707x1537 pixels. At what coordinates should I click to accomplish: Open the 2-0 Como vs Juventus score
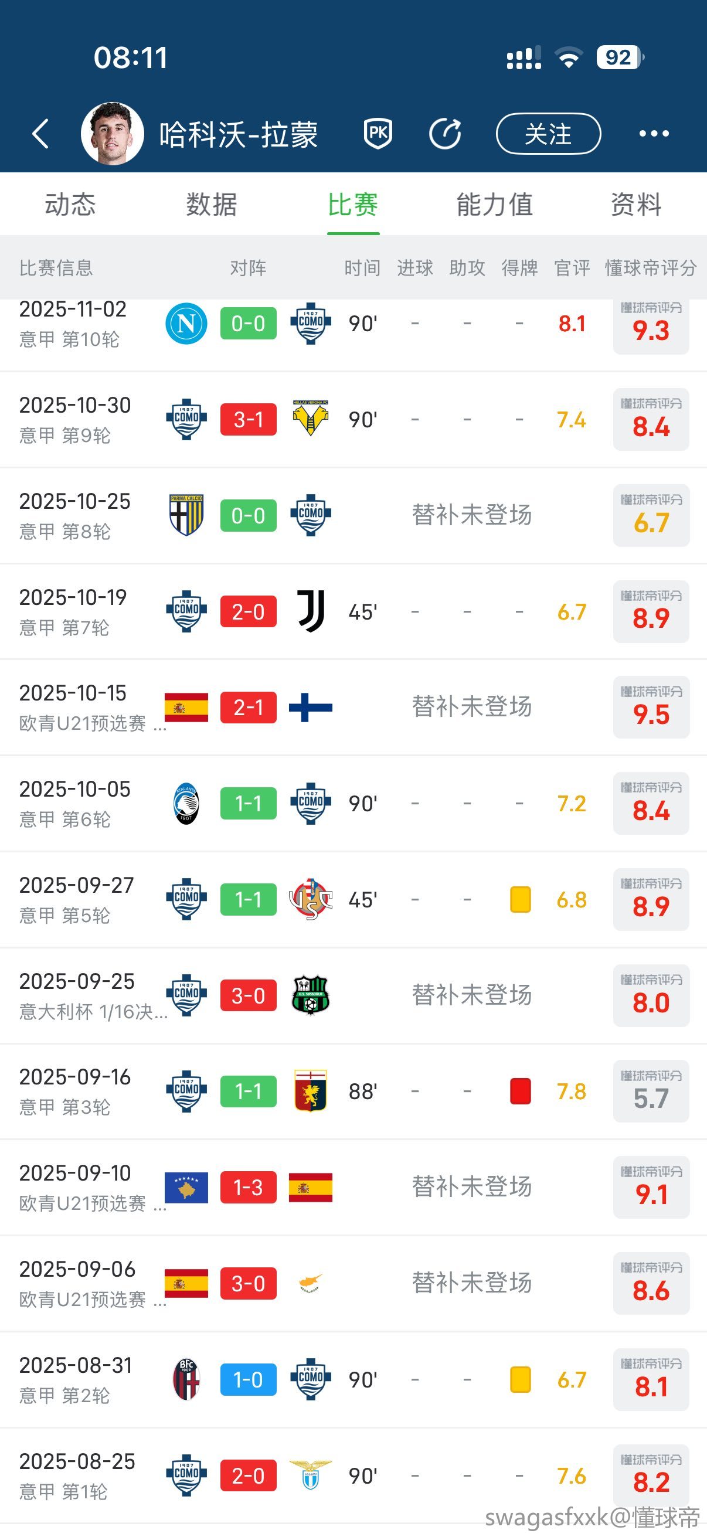(248, 611)
